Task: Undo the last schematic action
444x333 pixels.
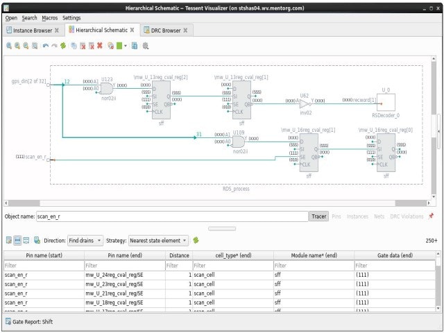Action: coord(46,46)
